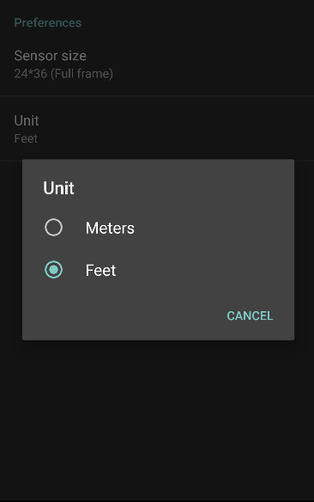Tap the Feet summary under Unit preference
The image size is (314, 502).
26,138
